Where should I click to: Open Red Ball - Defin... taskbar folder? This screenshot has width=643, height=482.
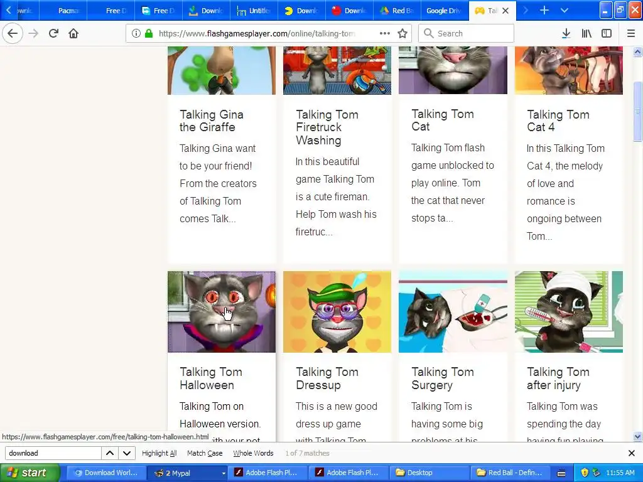(x=511, y=473)
